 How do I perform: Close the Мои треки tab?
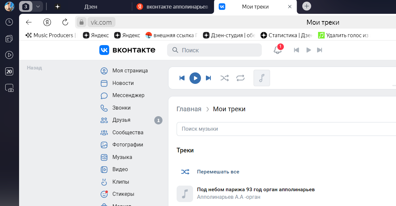tap(290, 7)
